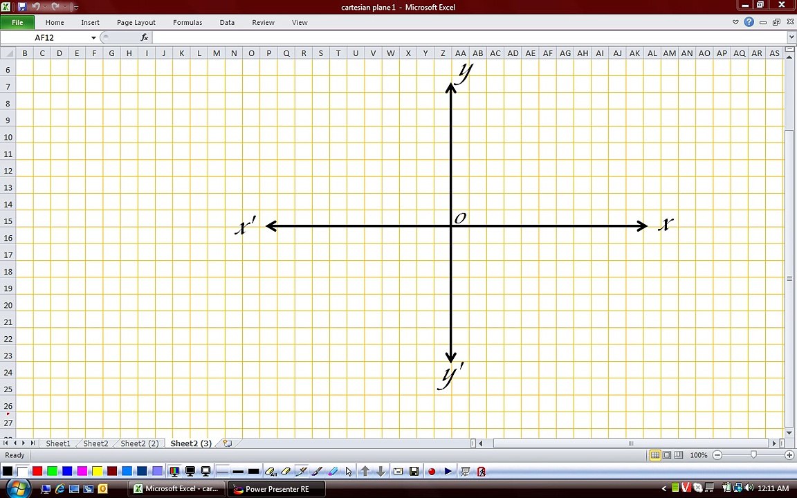The image size is (797, 498).
Task: Open the Name Box dropdown arrow
Action: pyautogui.click(x=93, y=37)
